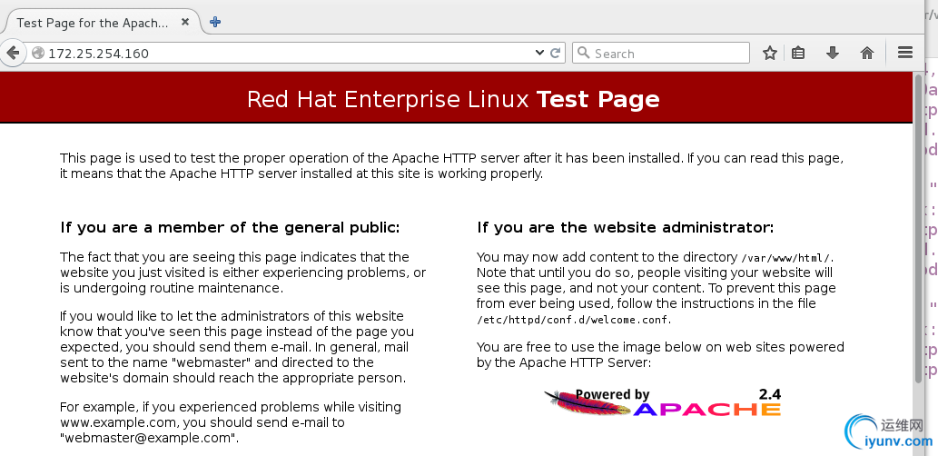Screen dimensions: 938x456
Task: Reload the page with the refresh icon
Action: coord(555,53)
